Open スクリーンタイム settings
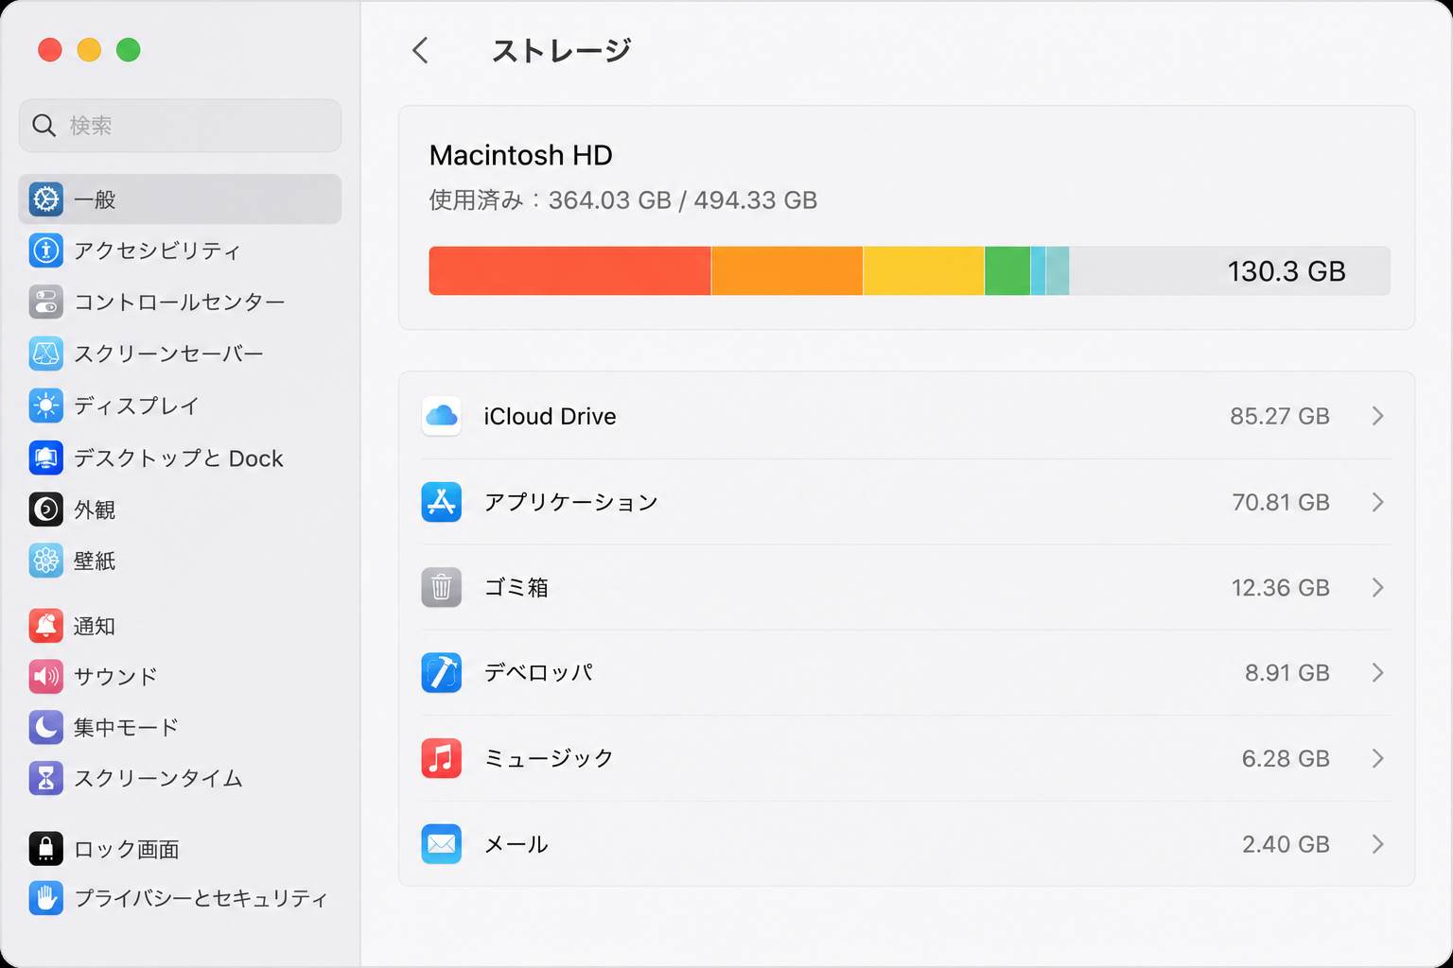 [x=180, y=778]
